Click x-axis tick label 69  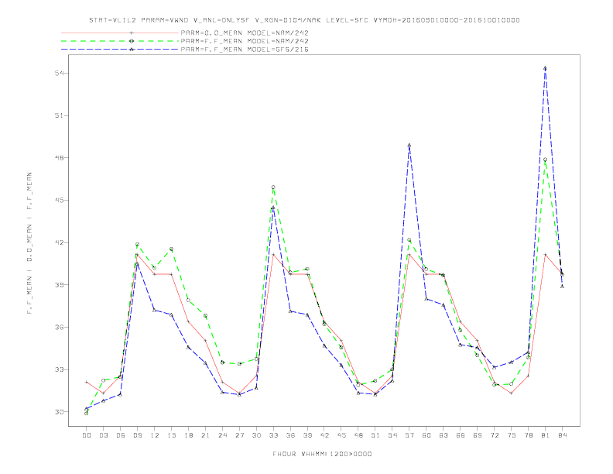478,435
